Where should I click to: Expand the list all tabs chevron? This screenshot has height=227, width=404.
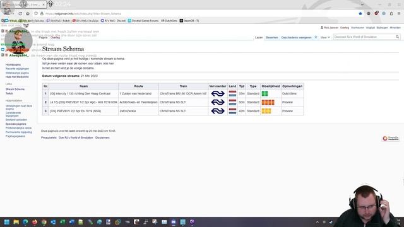(362, 4)
